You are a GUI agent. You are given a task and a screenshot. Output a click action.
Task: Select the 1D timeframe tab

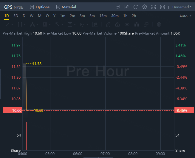pyautogui.click(x=7, y=16)
